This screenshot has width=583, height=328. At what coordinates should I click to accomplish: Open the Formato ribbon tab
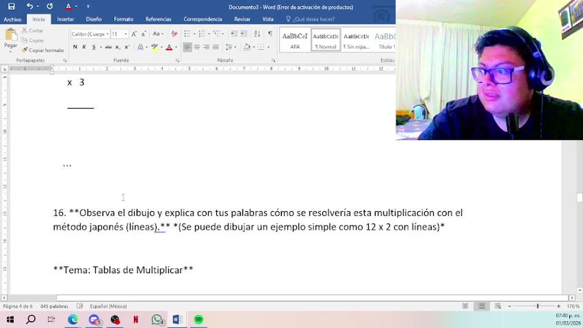[123, 19]
